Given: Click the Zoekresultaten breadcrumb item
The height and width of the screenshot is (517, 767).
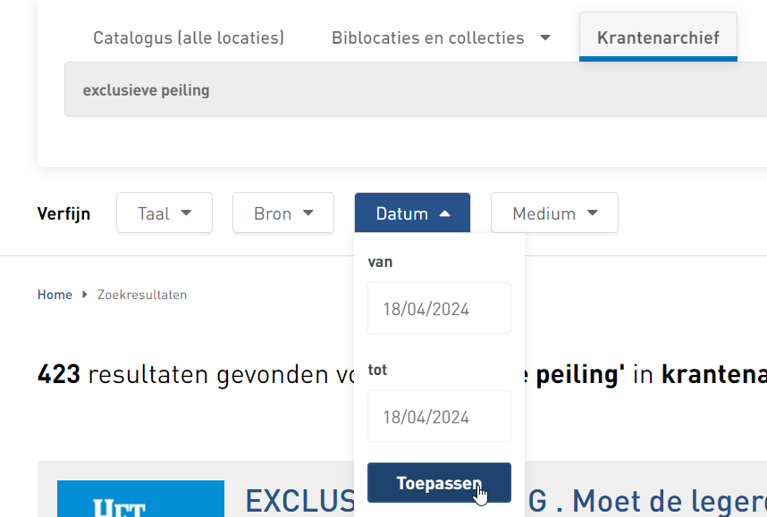Looking at the screenshot, I should coord(142,295).
